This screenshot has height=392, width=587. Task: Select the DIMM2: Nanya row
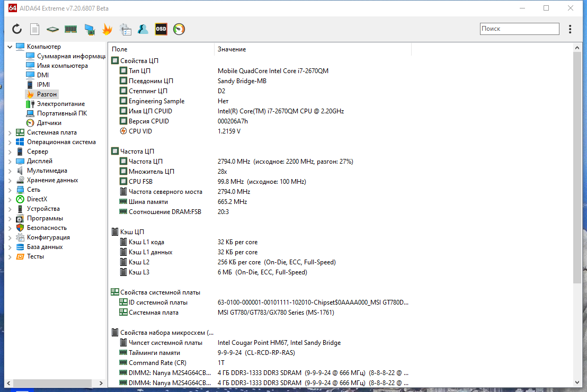[x=260, y=373]
